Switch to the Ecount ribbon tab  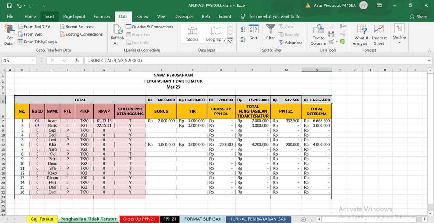[225, 17]
